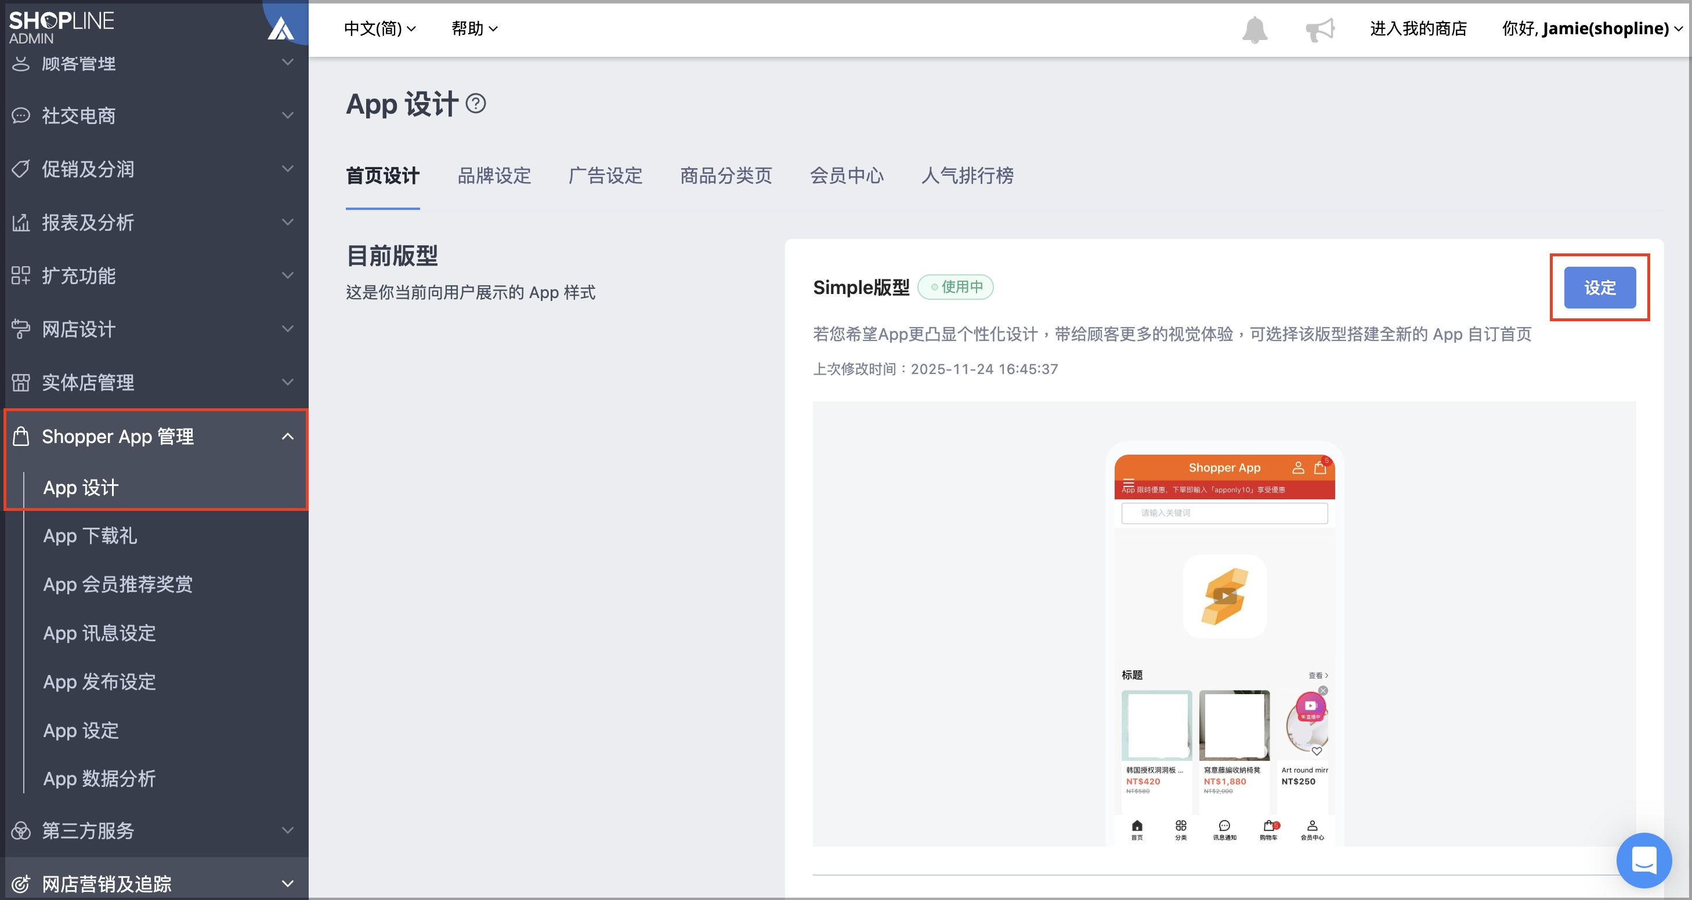Image resolution: width=1692 pixels, height=900 pixels.
Task: Click the 网店设计 paint roller icon
Action: [x=21, y=329]
